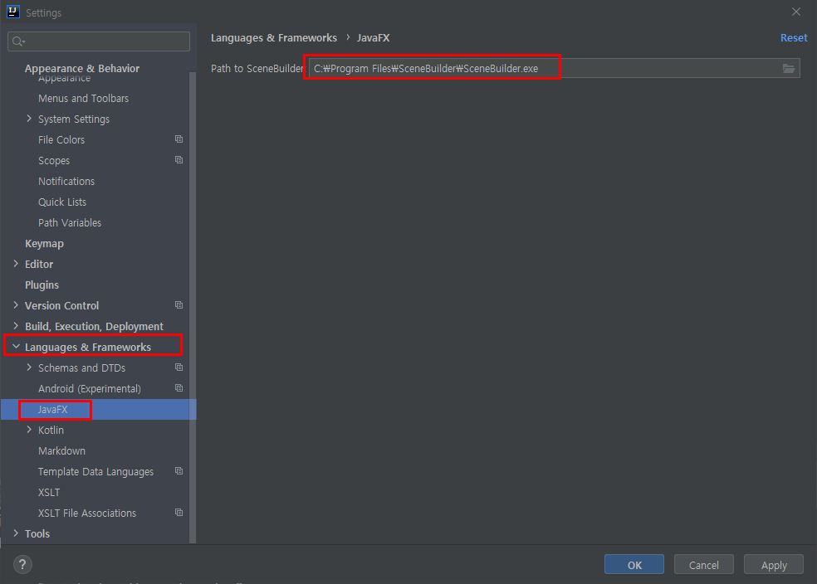The image size is (817, 584).
Task: Open Menus and Toolbars settings
Action: (x=83, y=99)
